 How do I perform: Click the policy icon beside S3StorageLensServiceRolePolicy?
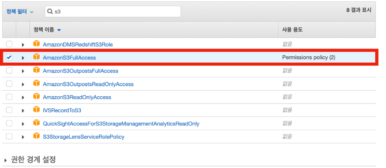tap(36, 136)
